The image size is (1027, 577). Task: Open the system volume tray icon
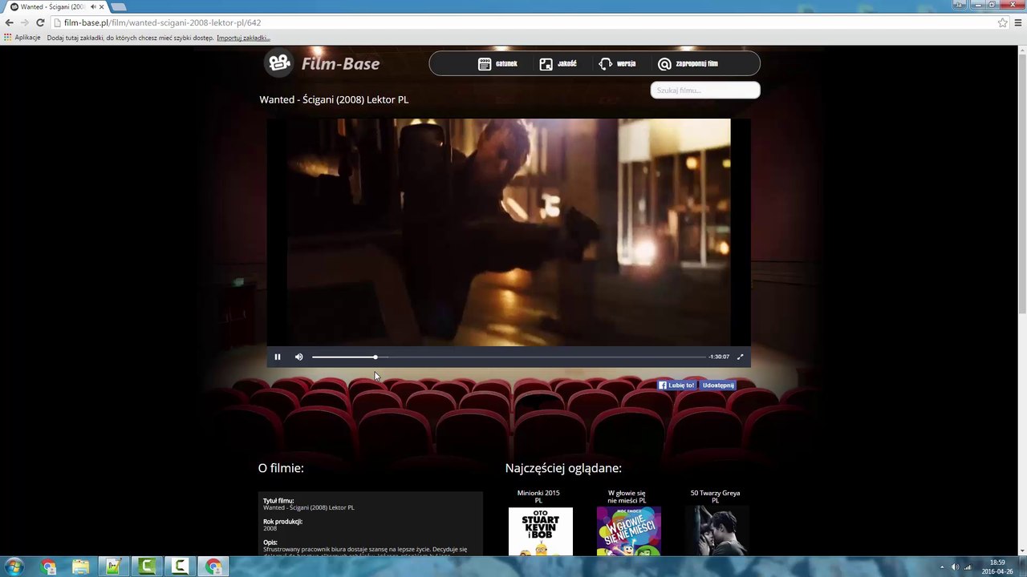[x=955, y=567]
